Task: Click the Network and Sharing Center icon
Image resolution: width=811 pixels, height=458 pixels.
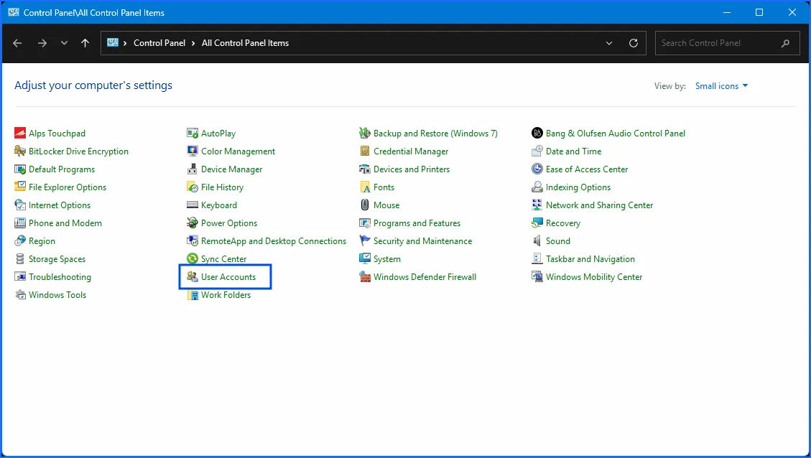Action: [x=537, y=205]
